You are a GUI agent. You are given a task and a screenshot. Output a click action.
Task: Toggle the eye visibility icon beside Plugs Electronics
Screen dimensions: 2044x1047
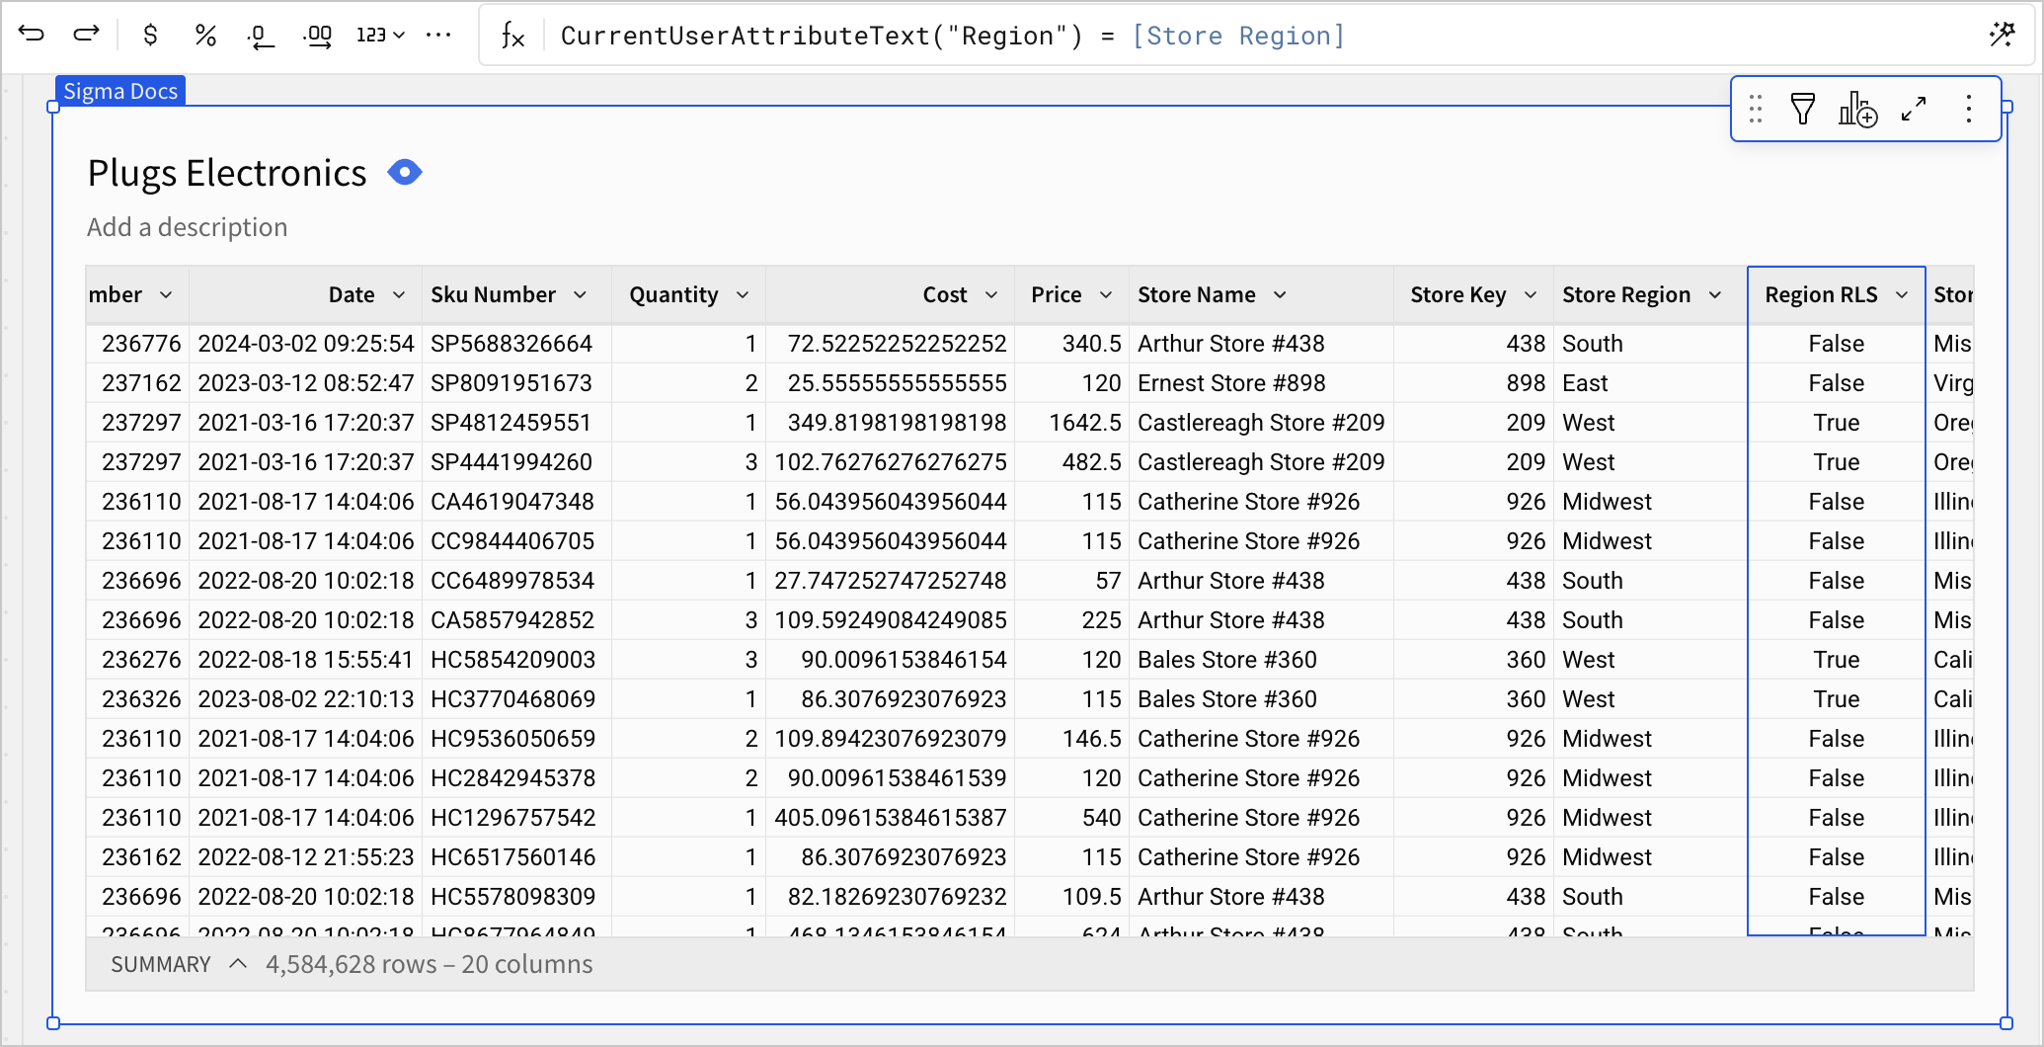[x=405, y=173]
